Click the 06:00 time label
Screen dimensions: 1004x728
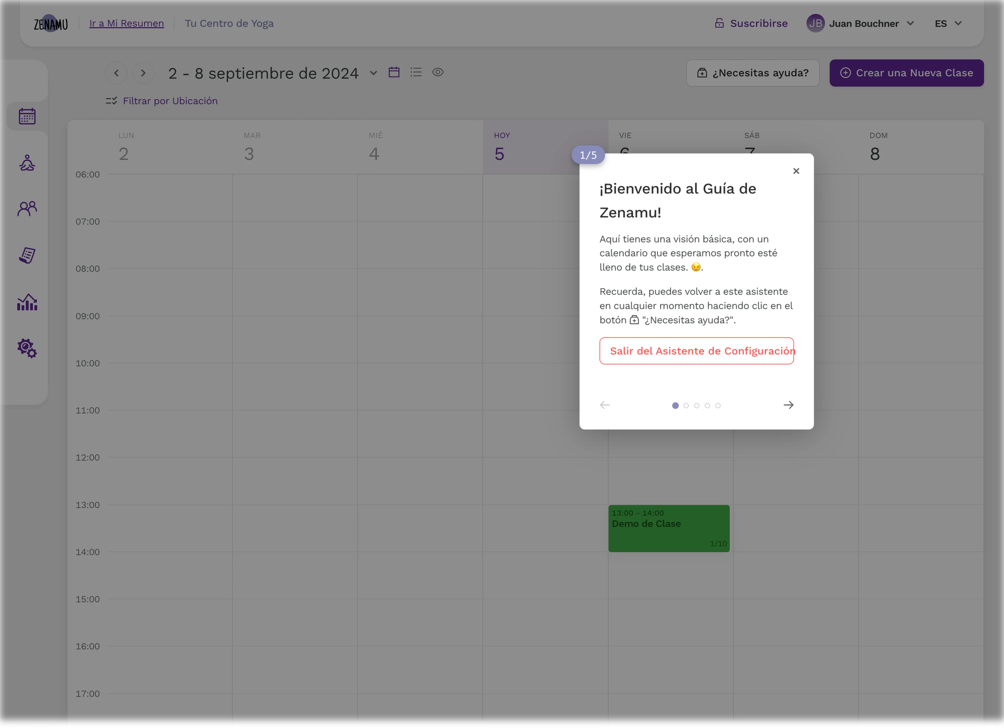[88, 174]
